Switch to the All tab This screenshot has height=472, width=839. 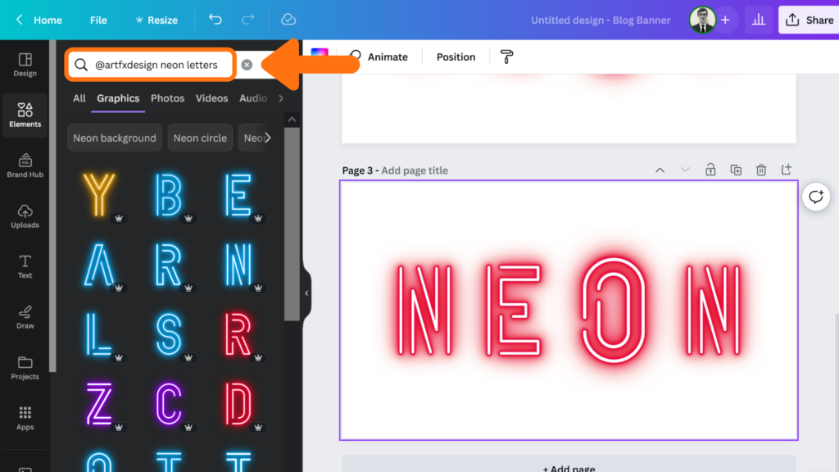point(79,98)
